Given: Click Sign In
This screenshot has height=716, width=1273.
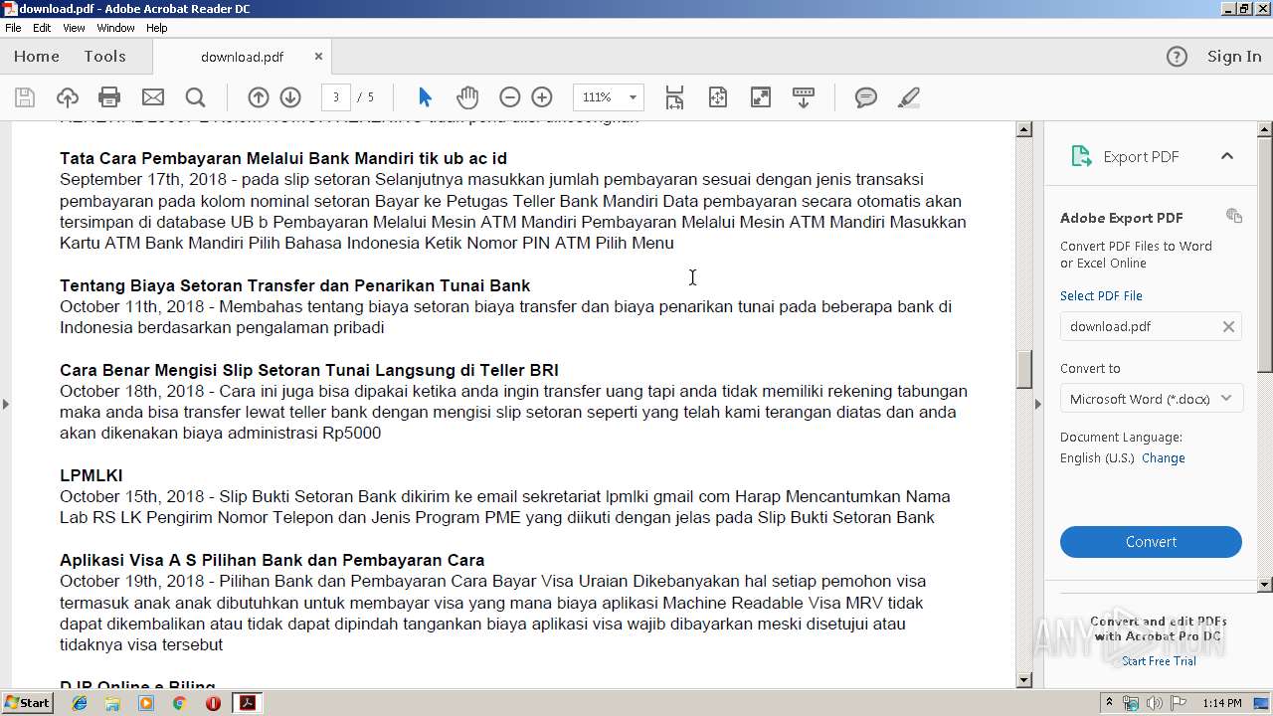Looking at the screenshot, I should [1234, 57].
